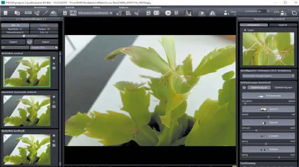The width and height of the screenshot is (299, 167).
Task: Click the star Favoriten bar
Action: (x=30, y=36)
